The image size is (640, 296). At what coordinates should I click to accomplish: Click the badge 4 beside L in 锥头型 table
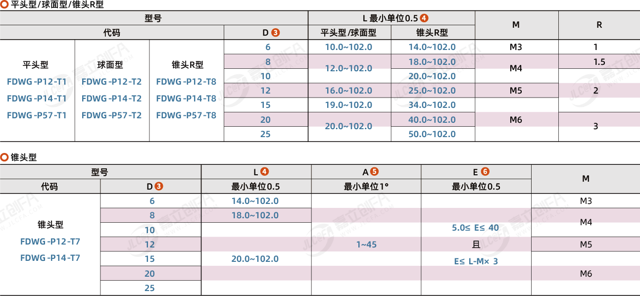[x=265, y=172]
